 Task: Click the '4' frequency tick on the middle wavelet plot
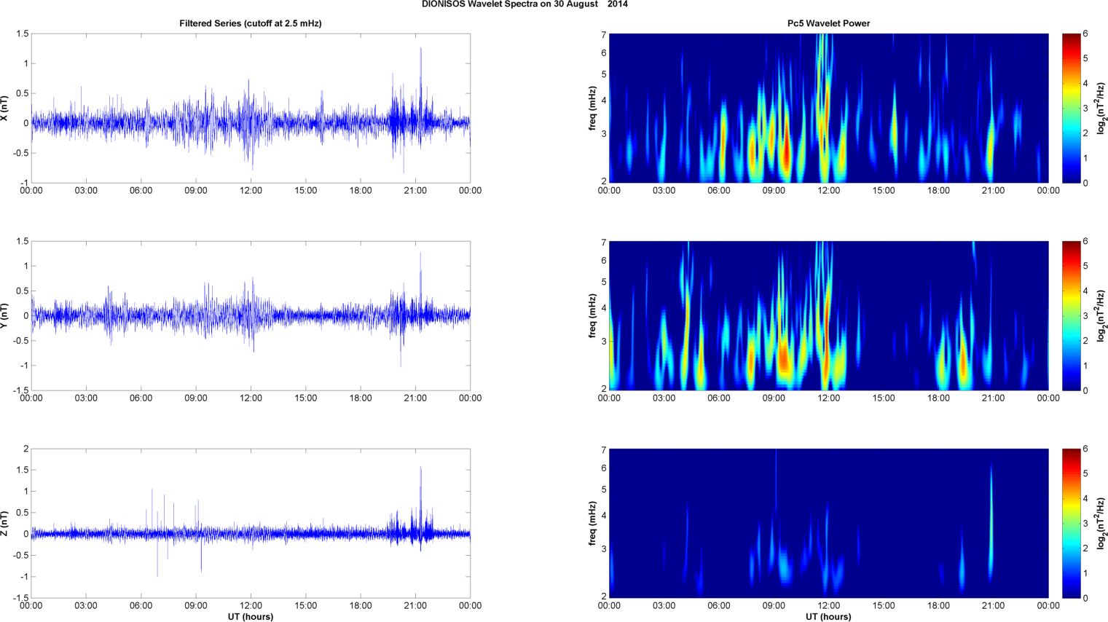604,308
